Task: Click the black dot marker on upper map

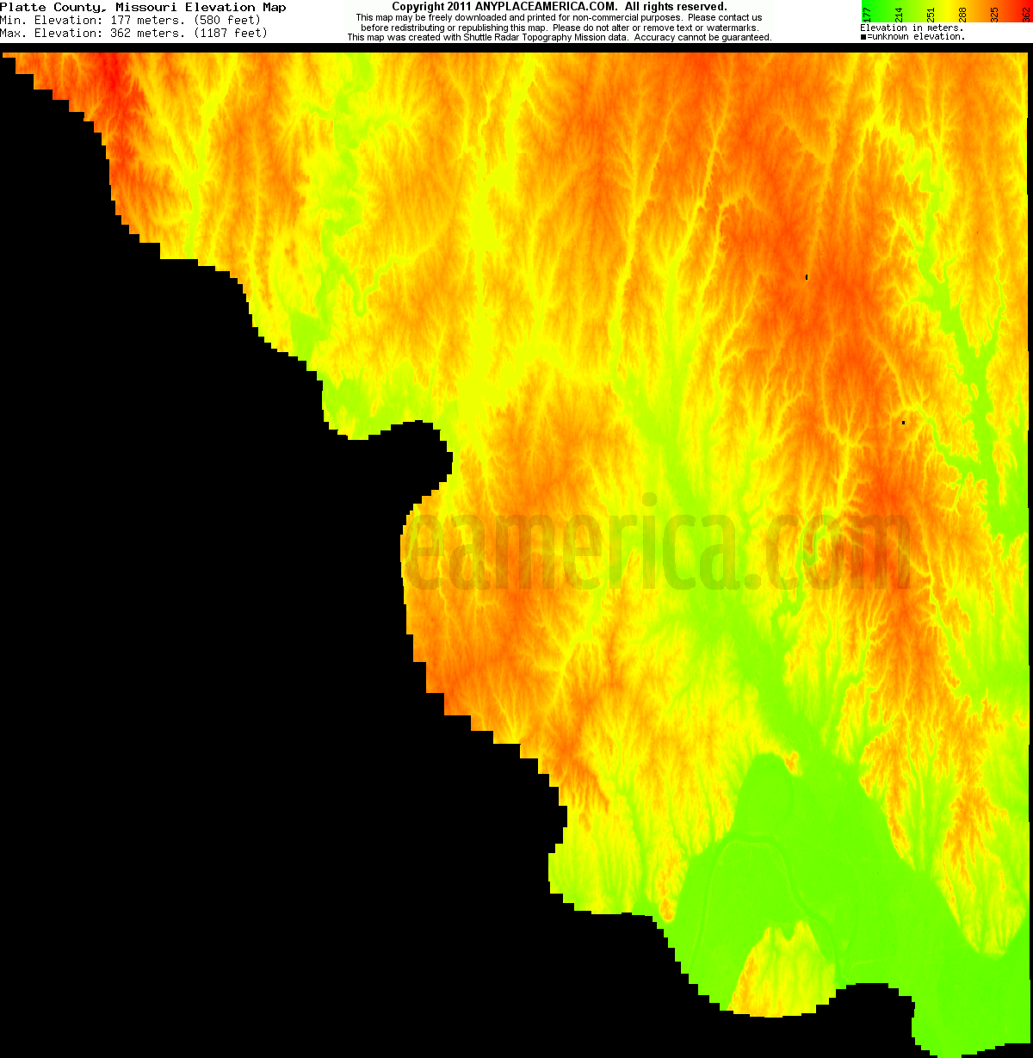Action: point(807,276)
